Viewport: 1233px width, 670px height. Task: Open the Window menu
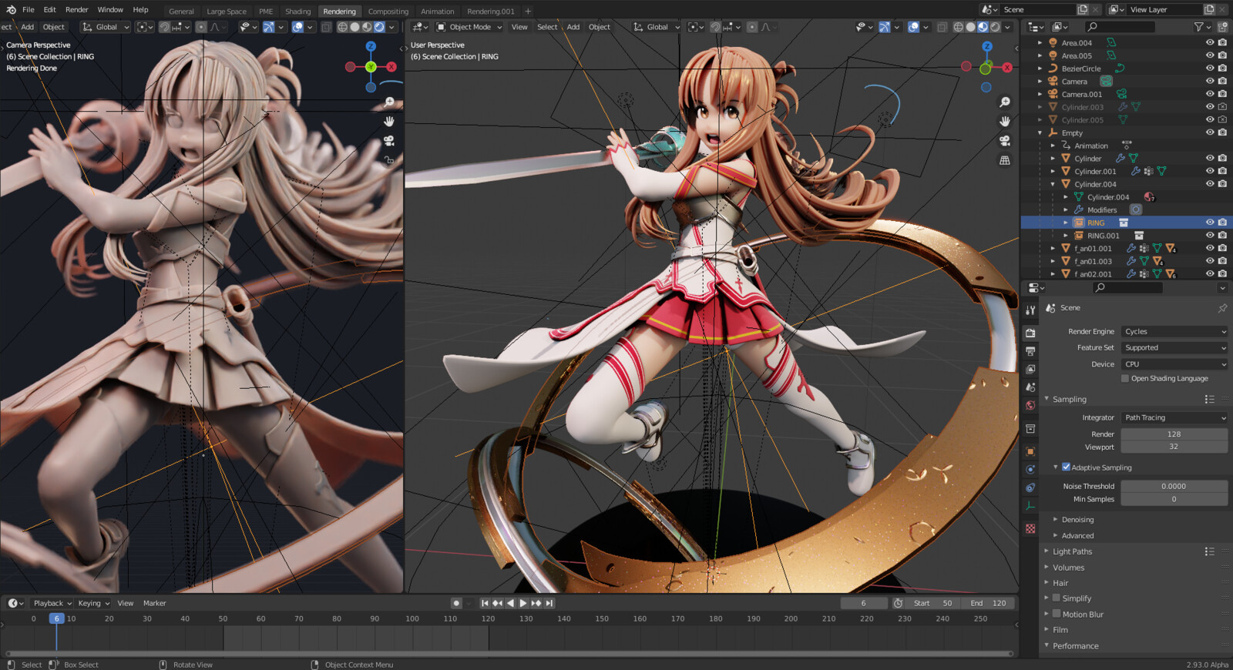pos(110,10)
